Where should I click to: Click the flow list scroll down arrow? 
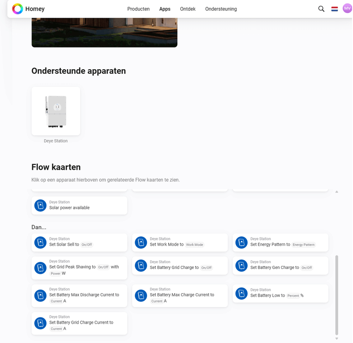point(337,339)
